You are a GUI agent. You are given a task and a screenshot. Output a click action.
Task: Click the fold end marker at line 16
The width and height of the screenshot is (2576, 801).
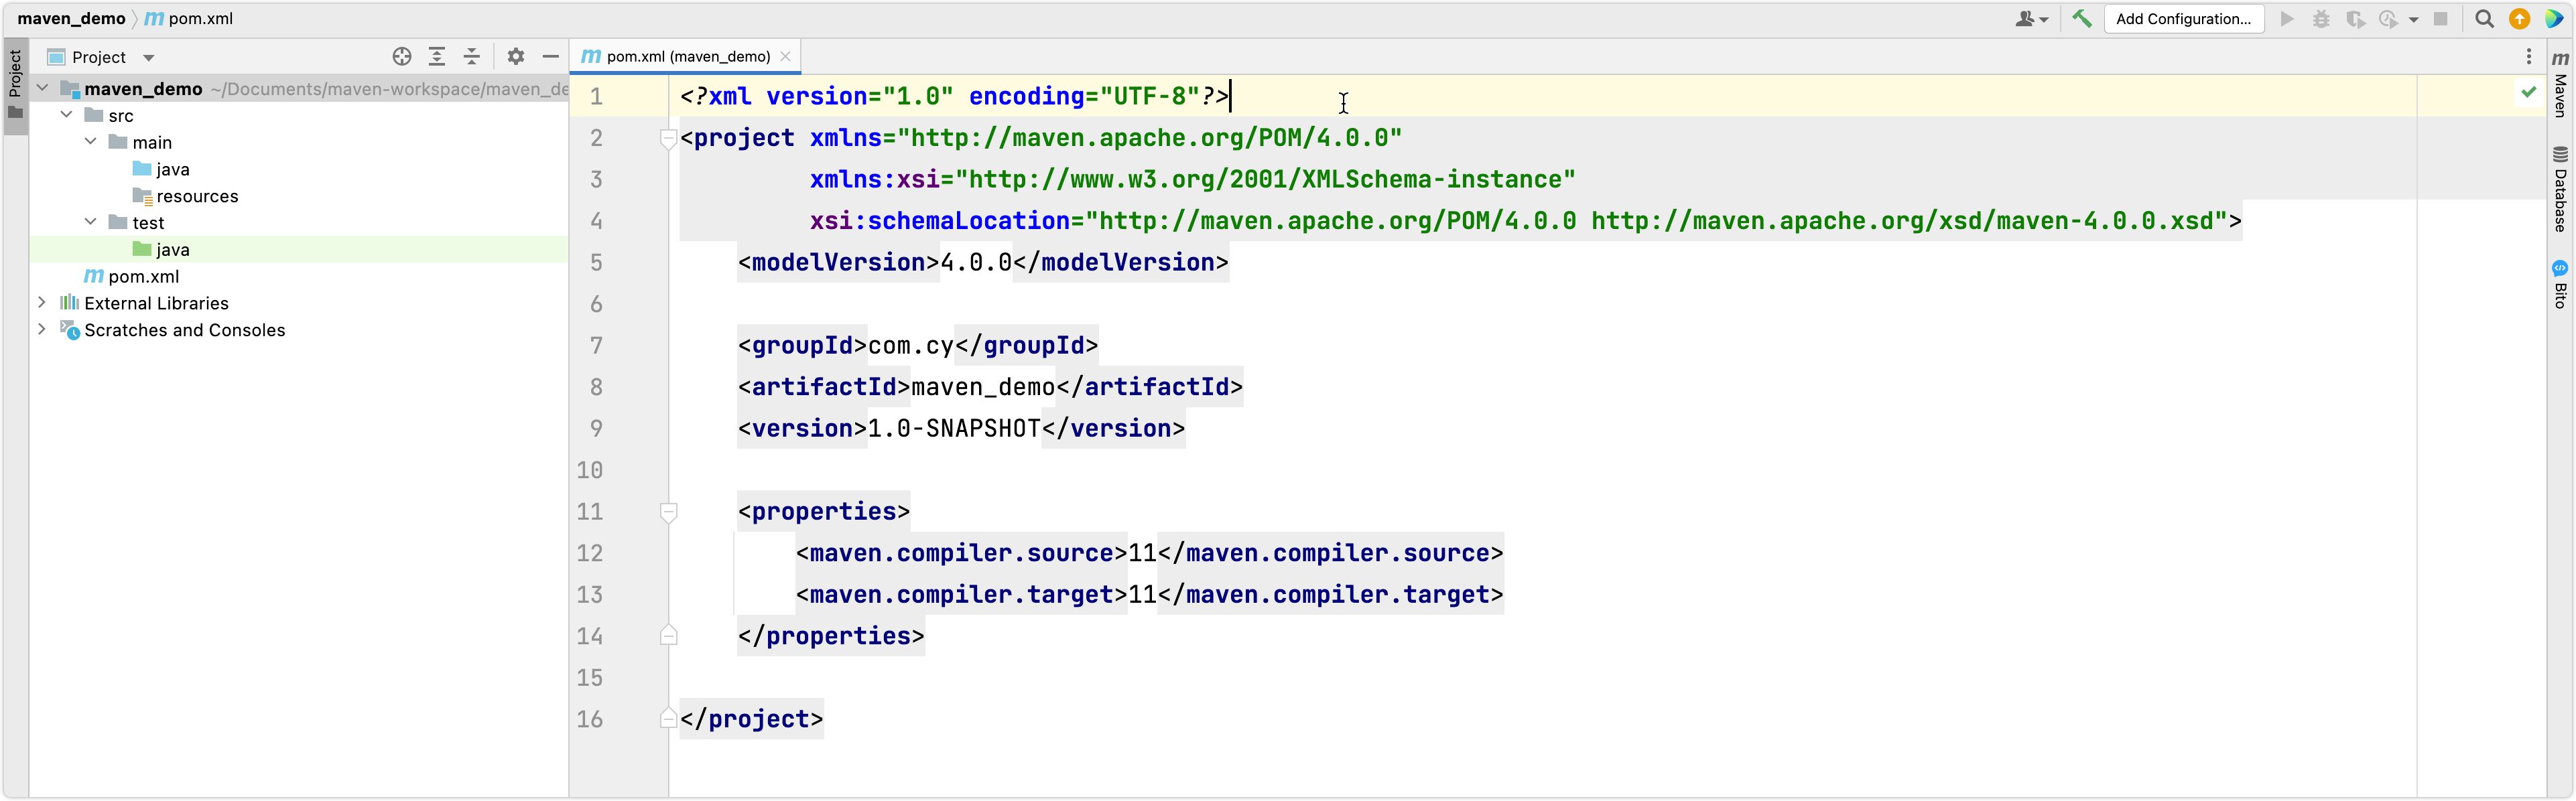click(669, 718)
